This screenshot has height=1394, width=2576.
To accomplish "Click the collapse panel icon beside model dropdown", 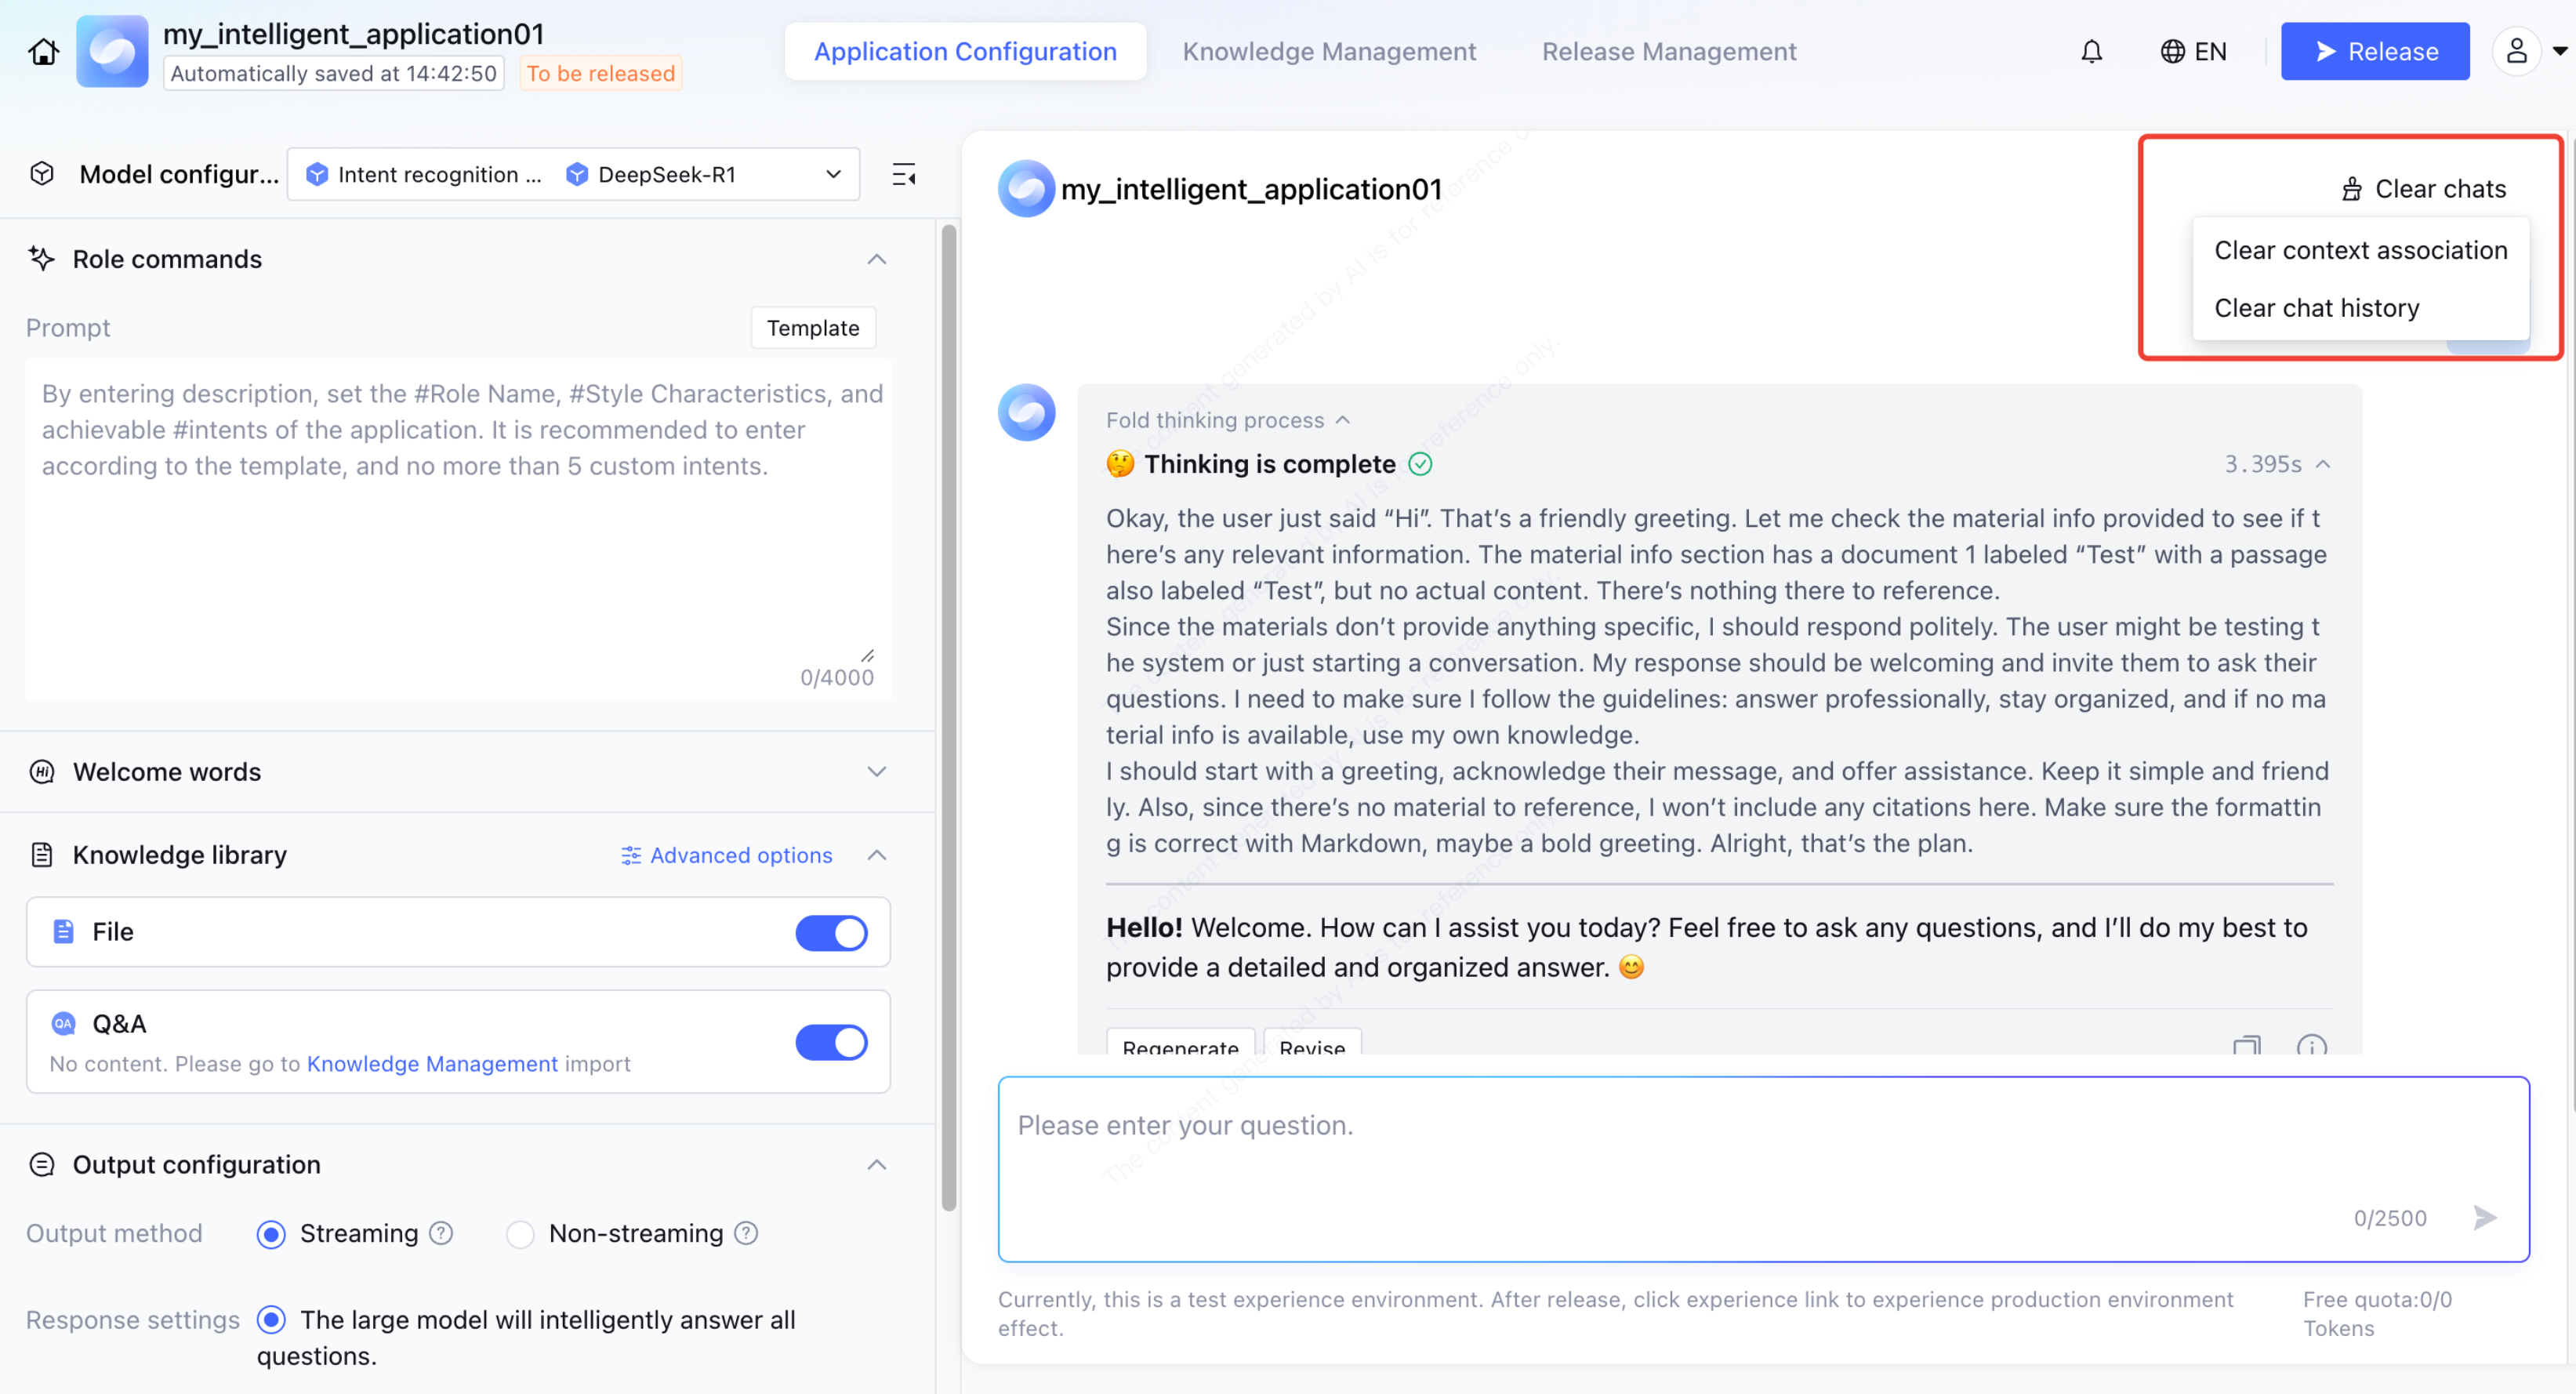I will 903,175.
